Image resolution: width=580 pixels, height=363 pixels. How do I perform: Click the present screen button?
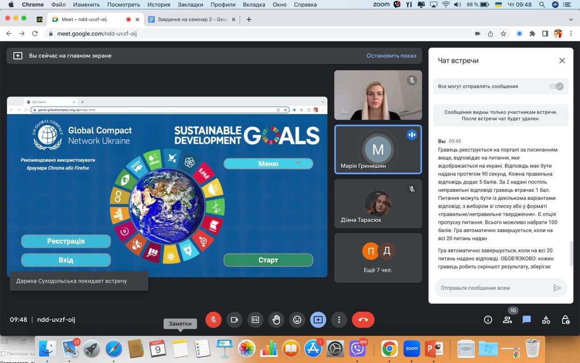[318, 320]
